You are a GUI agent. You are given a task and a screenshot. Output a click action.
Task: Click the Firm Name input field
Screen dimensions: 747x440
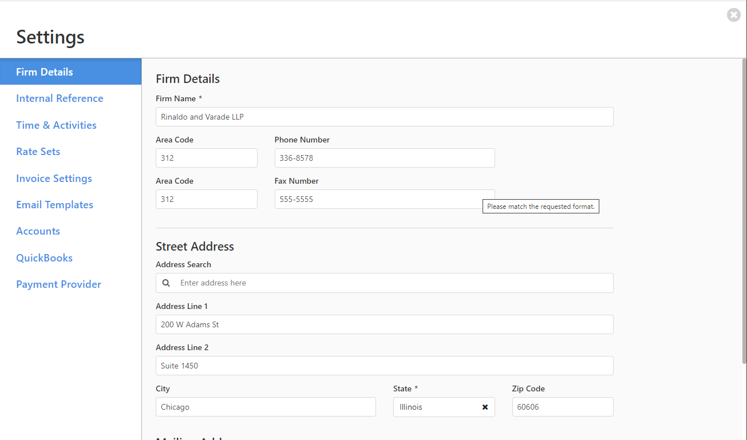[x=384, y=117]
